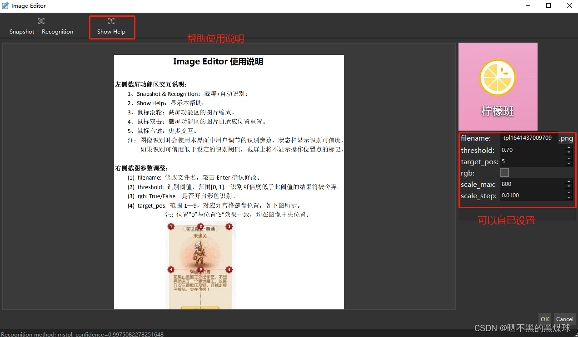Close the Image Editor window
578x337 pixels.
click(569, 5)
